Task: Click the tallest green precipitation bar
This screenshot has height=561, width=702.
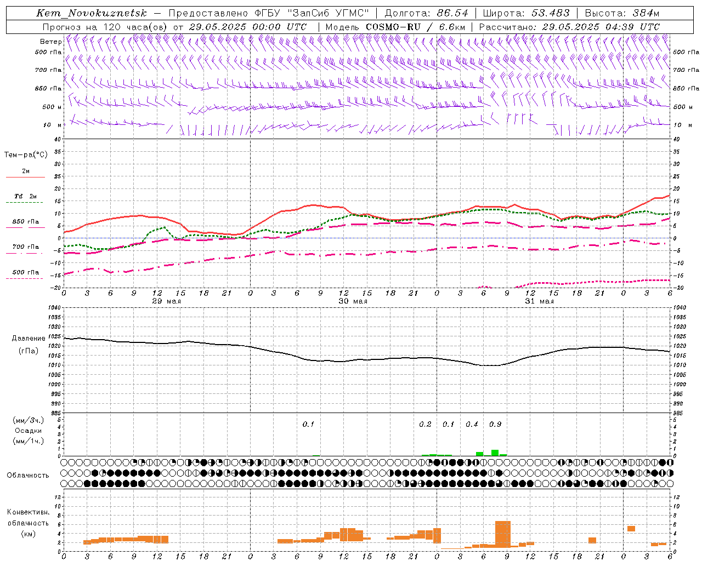Action: 495,453
